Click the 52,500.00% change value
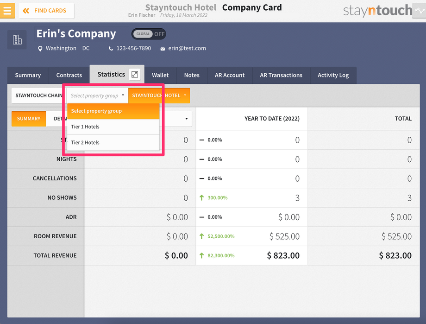Screen dimensions: 426x324 (221, 236)
